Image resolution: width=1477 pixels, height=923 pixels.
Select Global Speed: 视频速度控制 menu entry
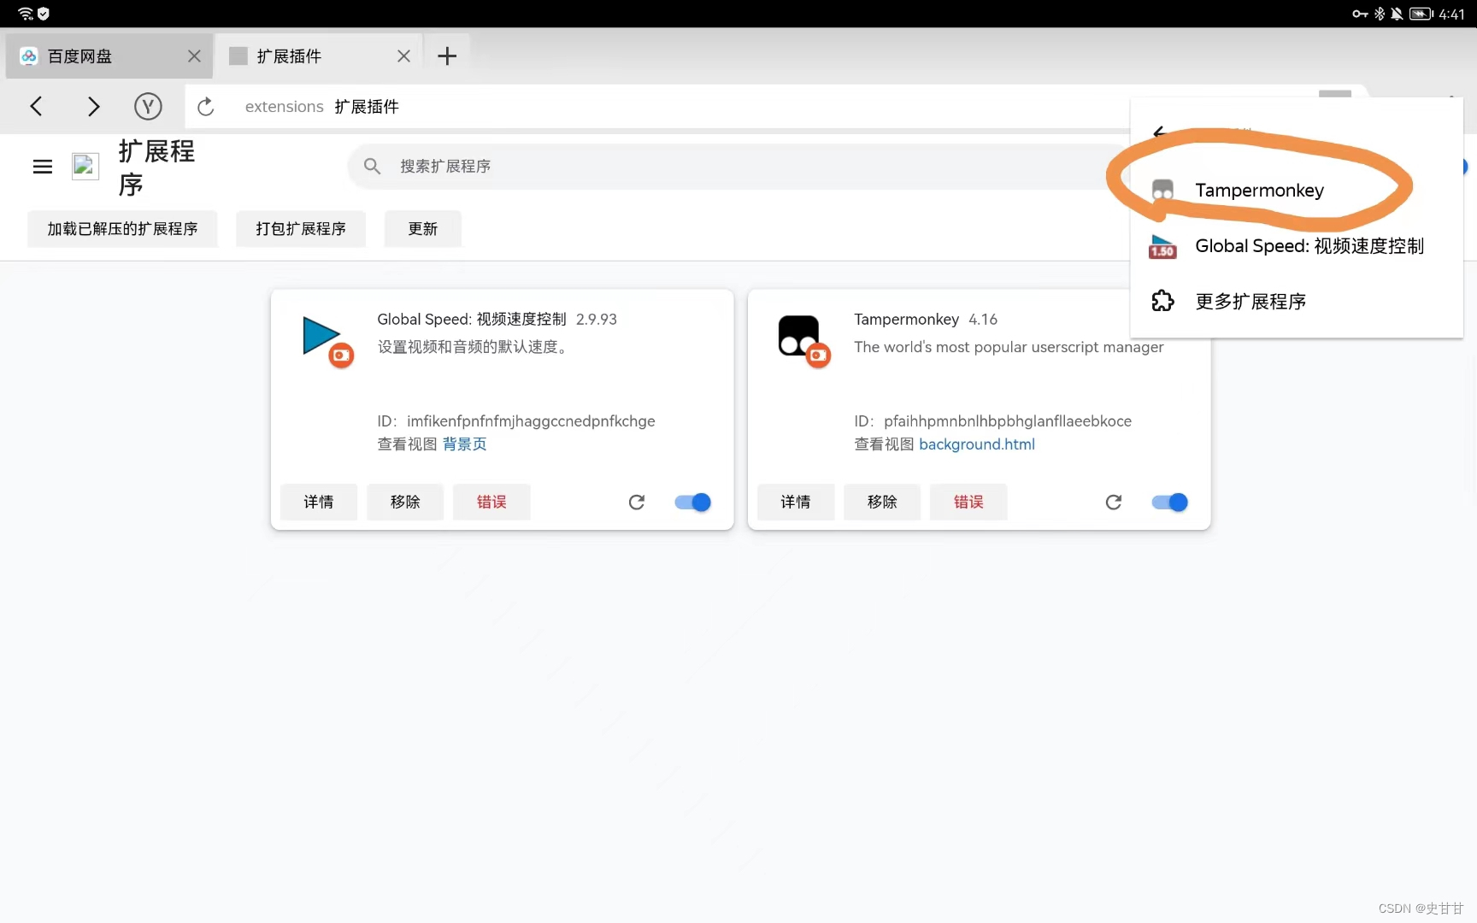pyautogui.click(x=1296, y=246)
